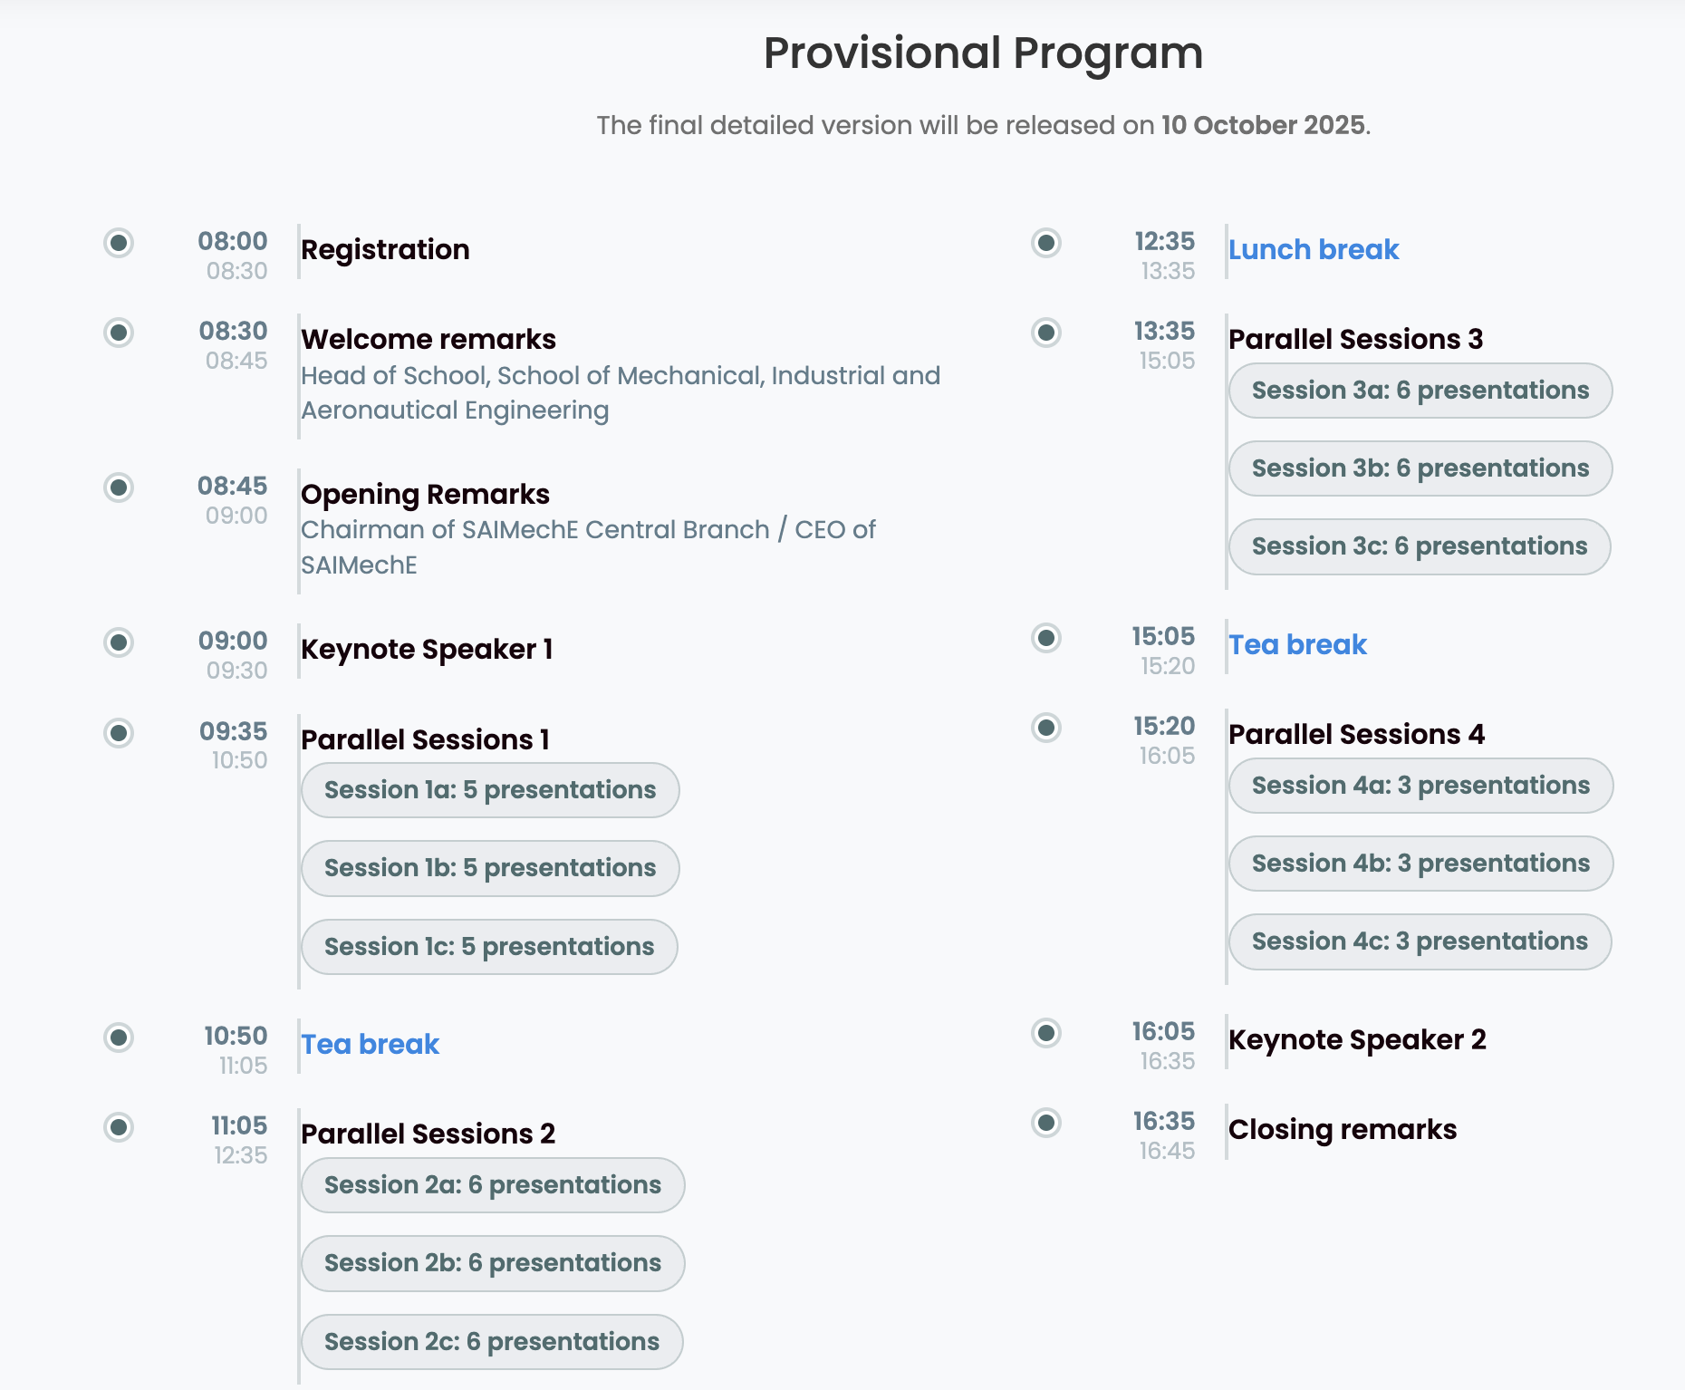Click the Lunch break link
This screenshot has height=1390, width=1685.
point(1314,249)
